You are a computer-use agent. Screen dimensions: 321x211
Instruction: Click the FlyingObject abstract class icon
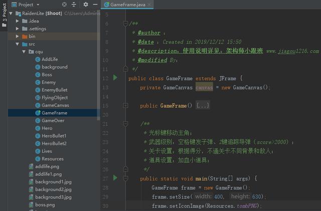click(38, 97)
